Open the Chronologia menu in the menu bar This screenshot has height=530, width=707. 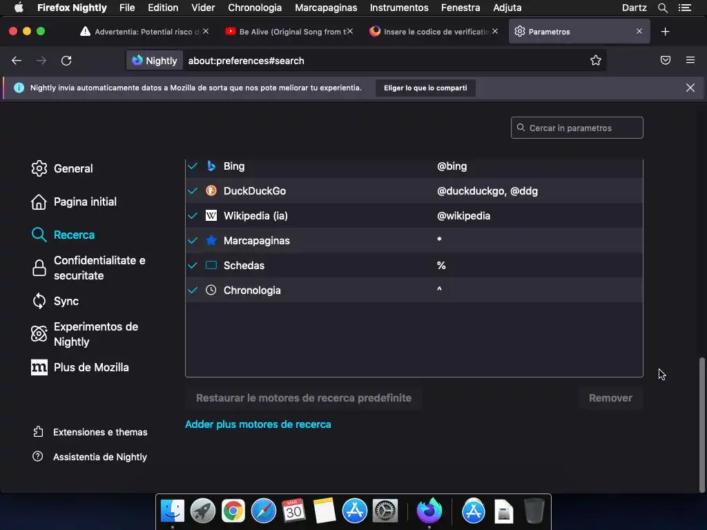(255, 8)
